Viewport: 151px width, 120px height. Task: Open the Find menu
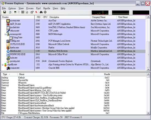pos(38,8)
